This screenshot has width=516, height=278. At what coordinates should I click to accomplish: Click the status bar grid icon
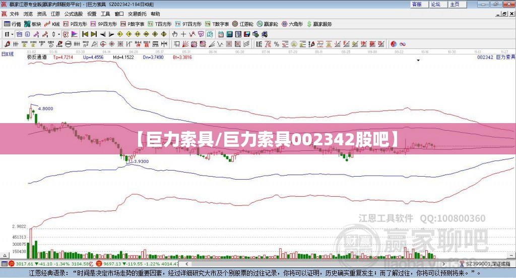tap(4, 264)
